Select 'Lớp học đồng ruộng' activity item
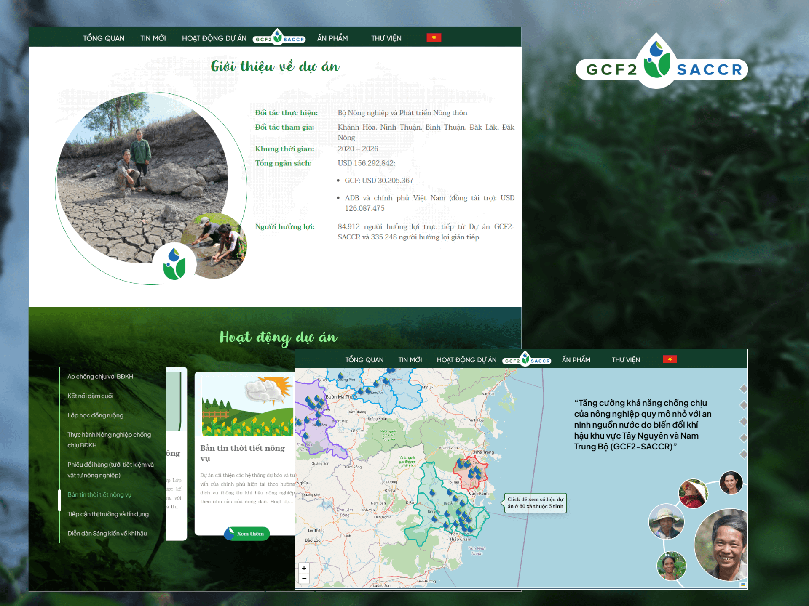The height and width of the screenshot is (606, 809). click(x=95, y=415)
